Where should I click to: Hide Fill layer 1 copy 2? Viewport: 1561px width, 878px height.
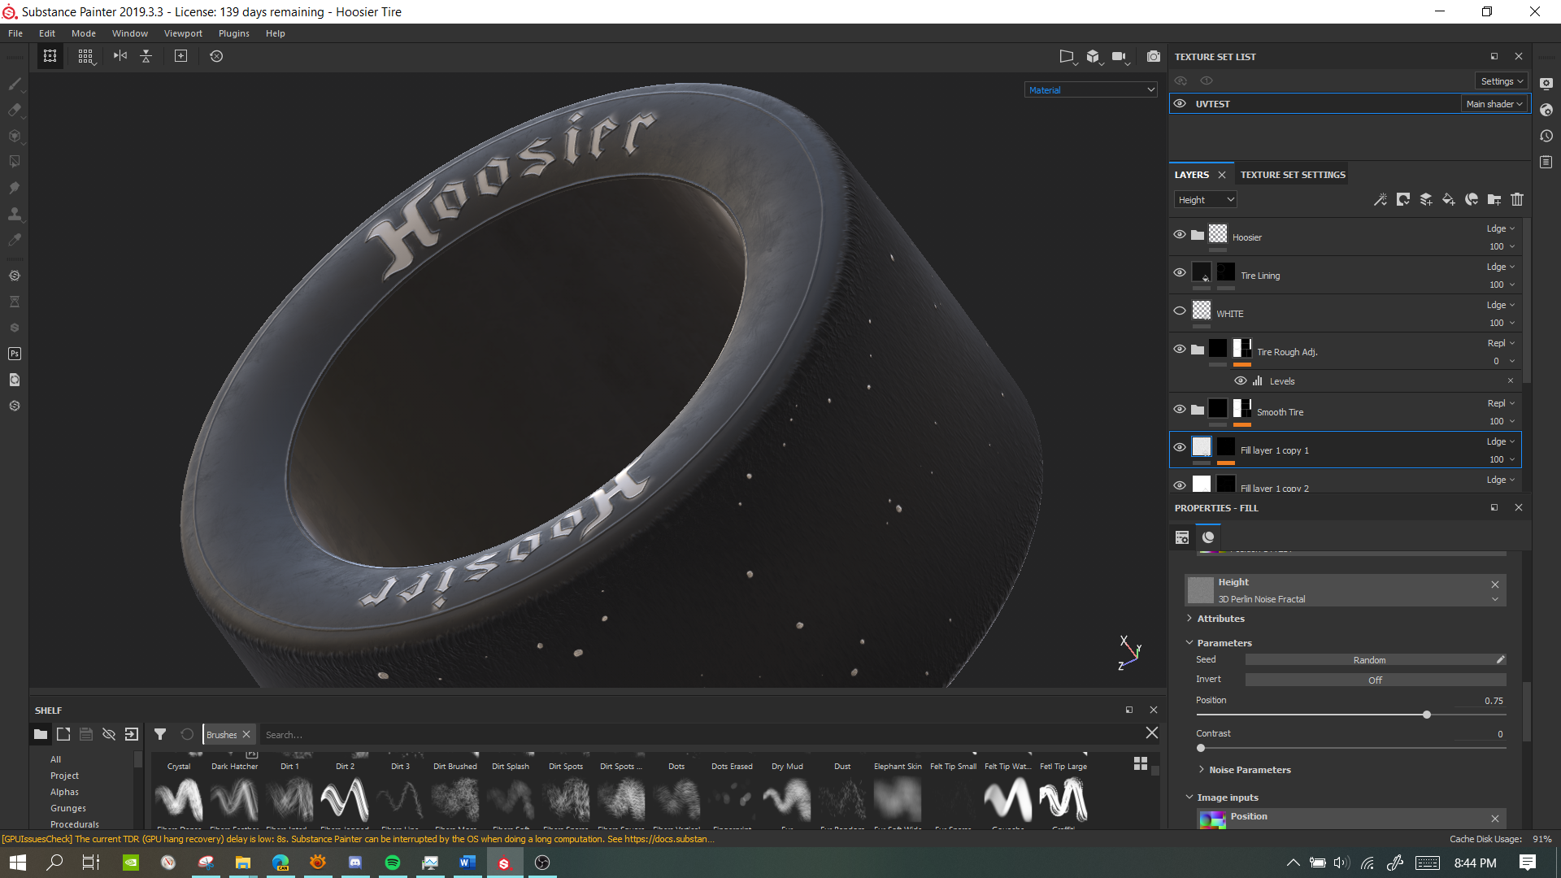point(1180,485)
